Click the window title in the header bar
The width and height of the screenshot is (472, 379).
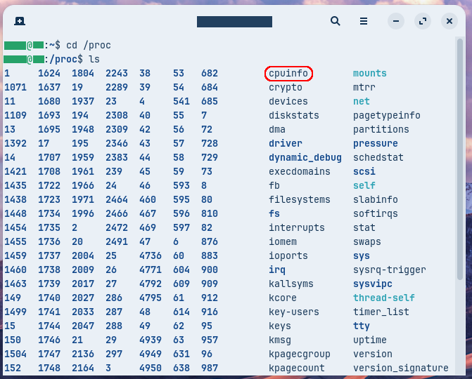click(x=234, y=22)
